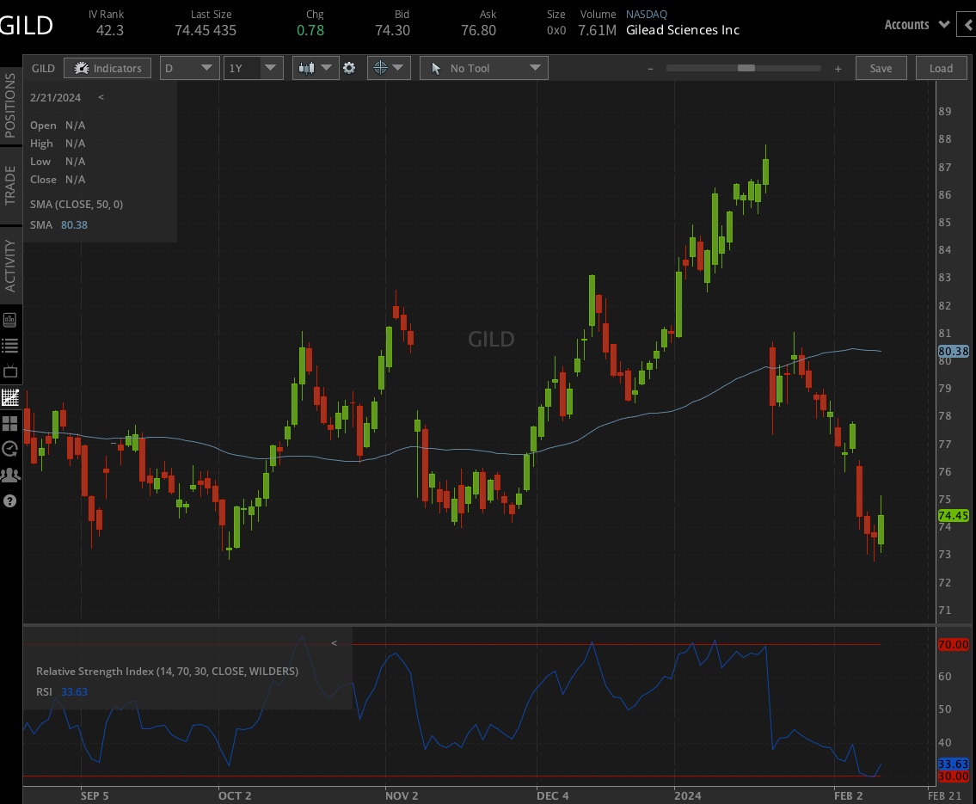Open the news reader icon in sidebar
976x804 pixels.
coord(10,319)
